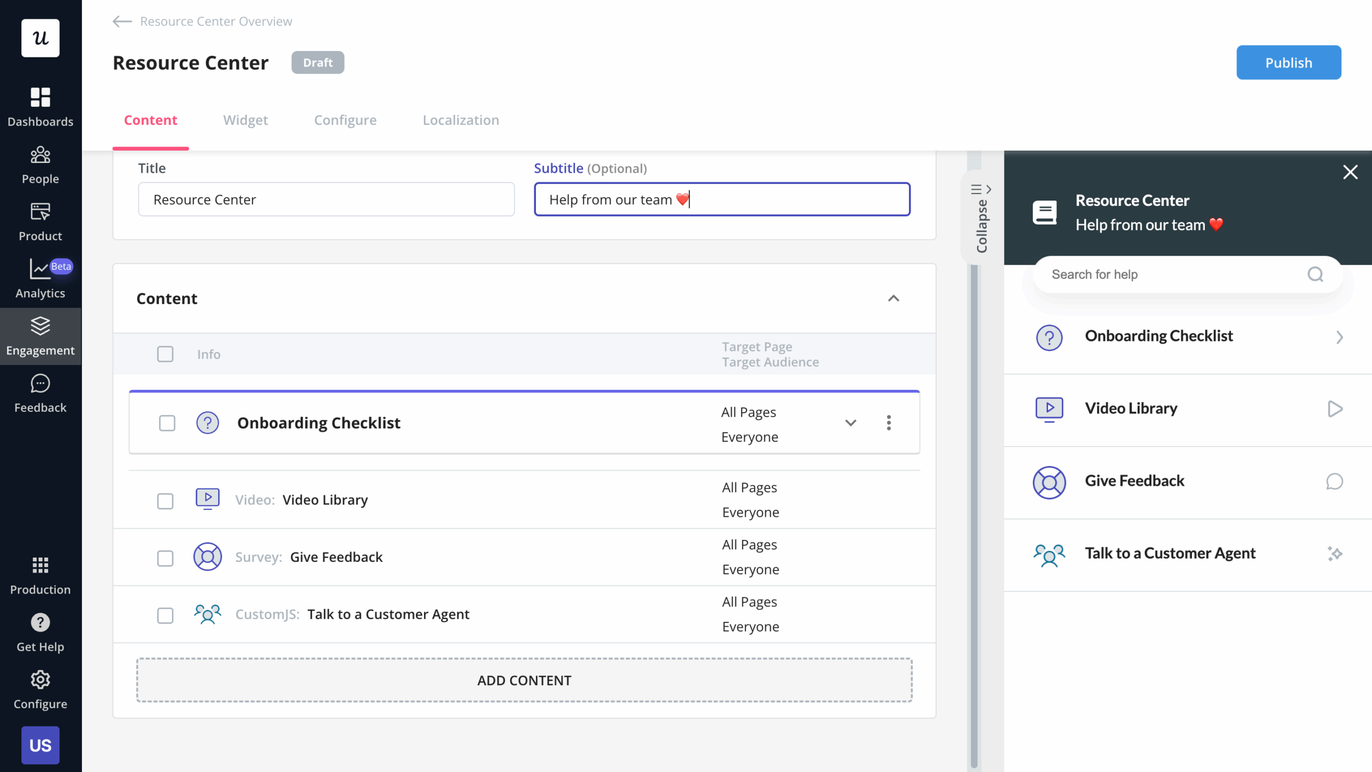Image resolution: width=1372 pixels, height=772 pixels.
Task: Expand the Onboarding Checklist target dropdown
Action: pos(851,422)
